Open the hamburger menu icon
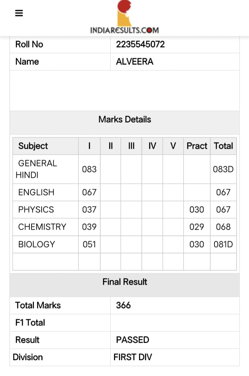249x376 pixels. pos(19,13)
